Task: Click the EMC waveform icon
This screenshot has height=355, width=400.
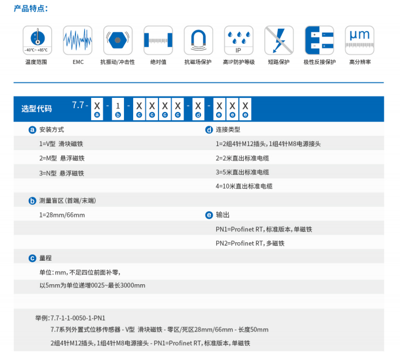Action: point(77,40)
